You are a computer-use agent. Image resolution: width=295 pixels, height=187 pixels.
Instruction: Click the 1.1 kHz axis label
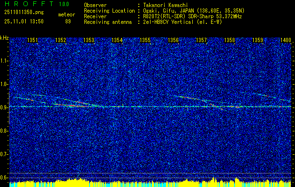tap(4, 61)
